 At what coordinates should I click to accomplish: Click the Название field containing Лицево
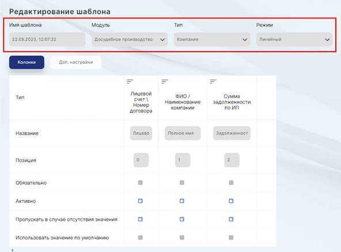(141, 133)
